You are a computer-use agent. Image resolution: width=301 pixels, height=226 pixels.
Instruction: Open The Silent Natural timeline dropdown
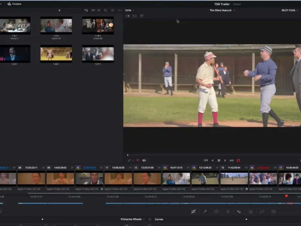tap(222, 11)
